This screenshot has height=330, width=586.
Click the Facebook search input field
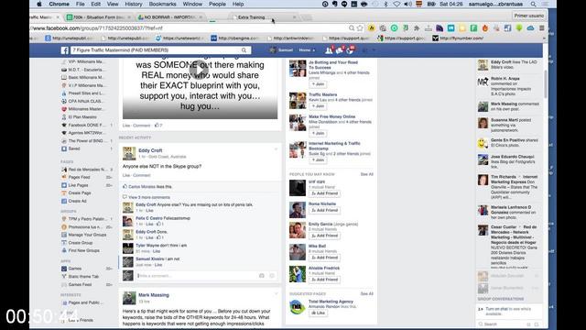point(155,50)
